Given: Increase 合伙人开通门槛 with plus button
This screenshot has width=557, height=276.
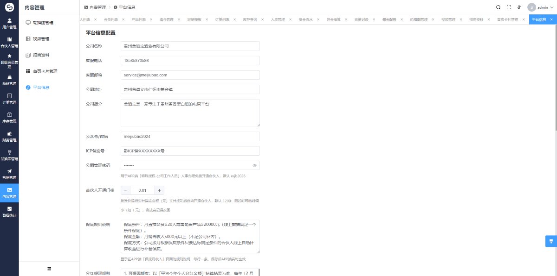Looking at the screenshot, I should (159, 190).
